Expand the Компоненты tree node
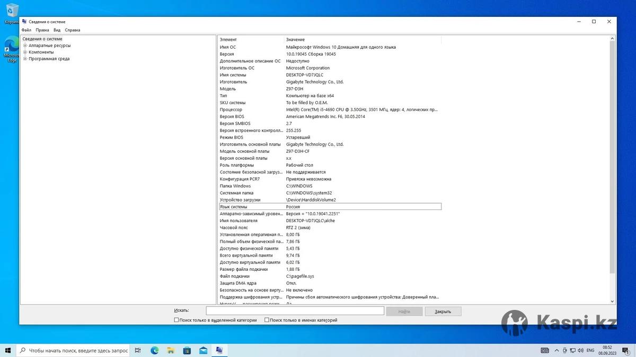Viewport: 636px width, 357px height. tap(25, 52)
